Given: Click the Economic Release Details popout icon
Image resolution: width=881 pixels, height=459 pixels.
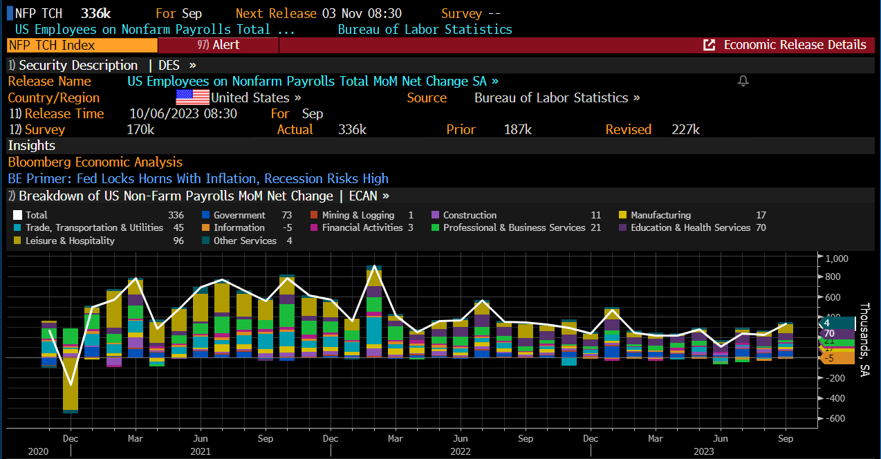Looking at the screenshot, I should coord(709,45).
